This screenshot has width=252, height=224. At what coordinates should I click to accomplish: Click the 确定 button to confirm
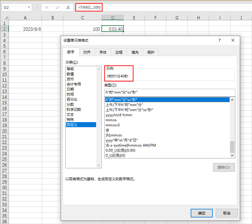[x=201, y=213]
